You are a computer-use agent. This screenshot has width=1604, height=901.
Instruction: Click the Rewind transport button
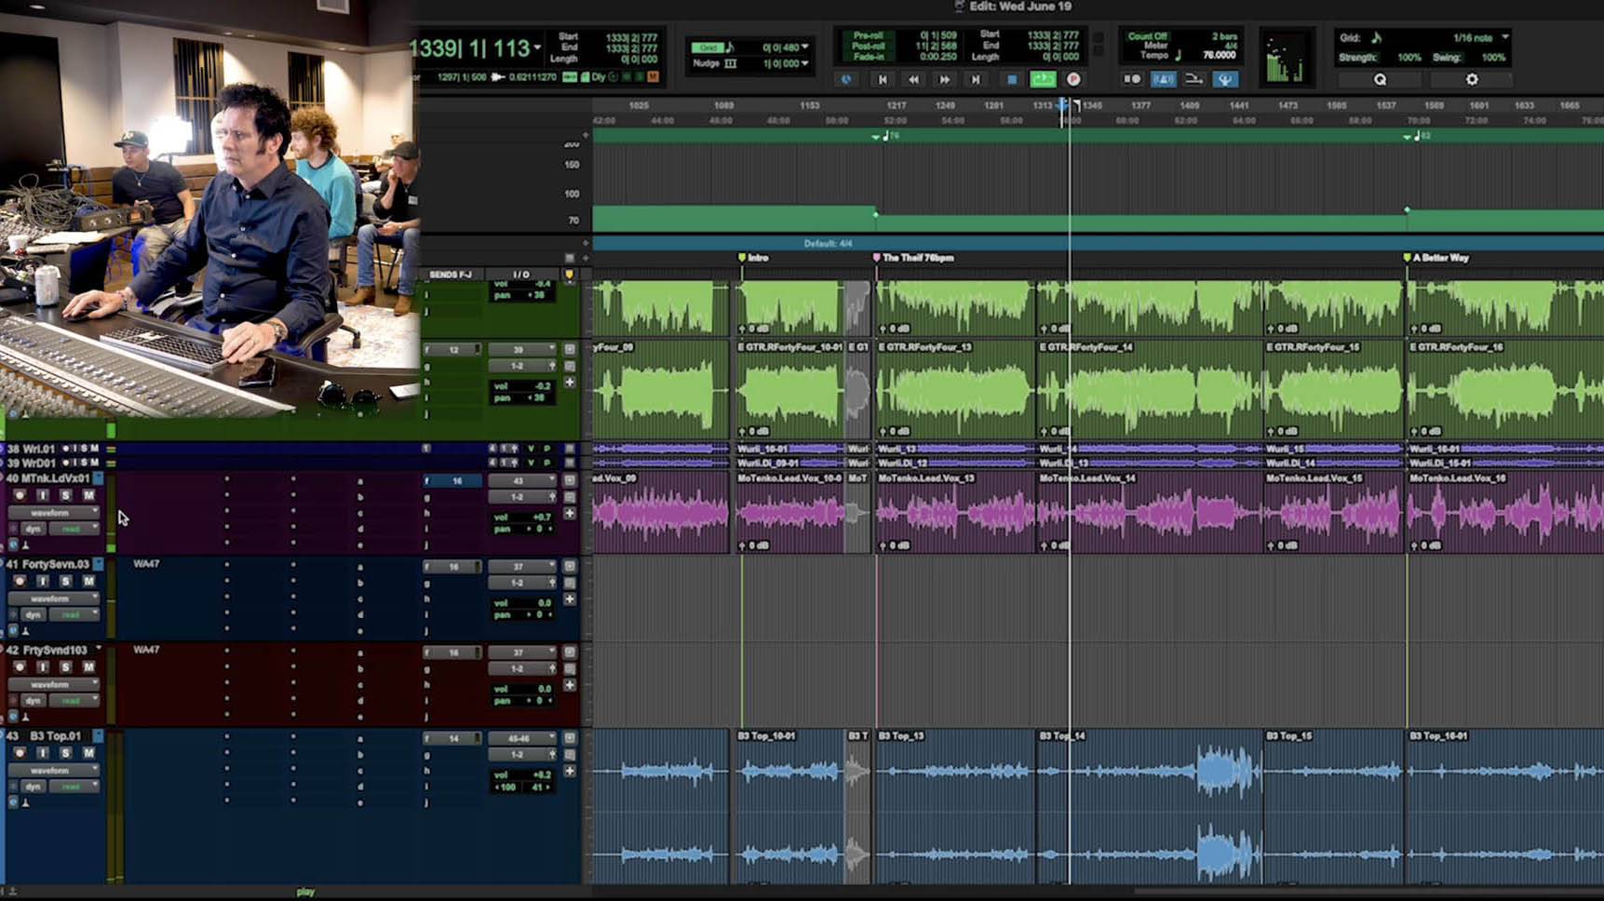click(913, 80)
